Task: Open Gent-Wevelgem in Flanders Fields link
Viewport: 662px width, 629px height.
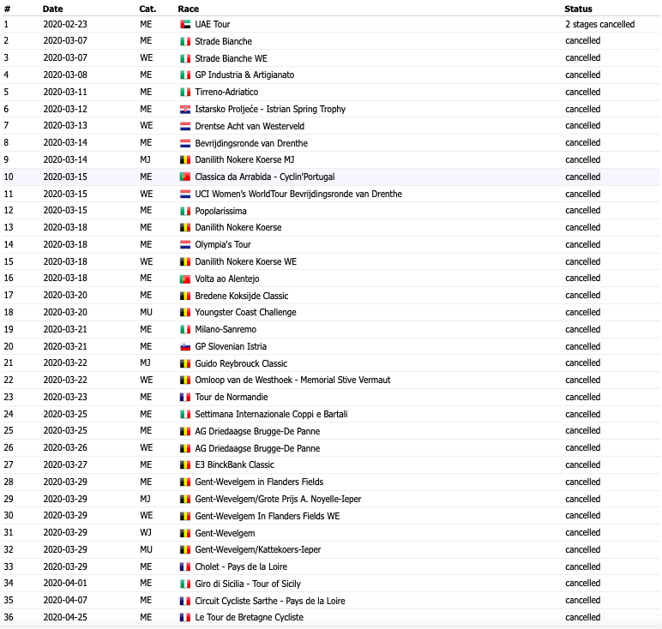Action: click(x=259, y=482)
